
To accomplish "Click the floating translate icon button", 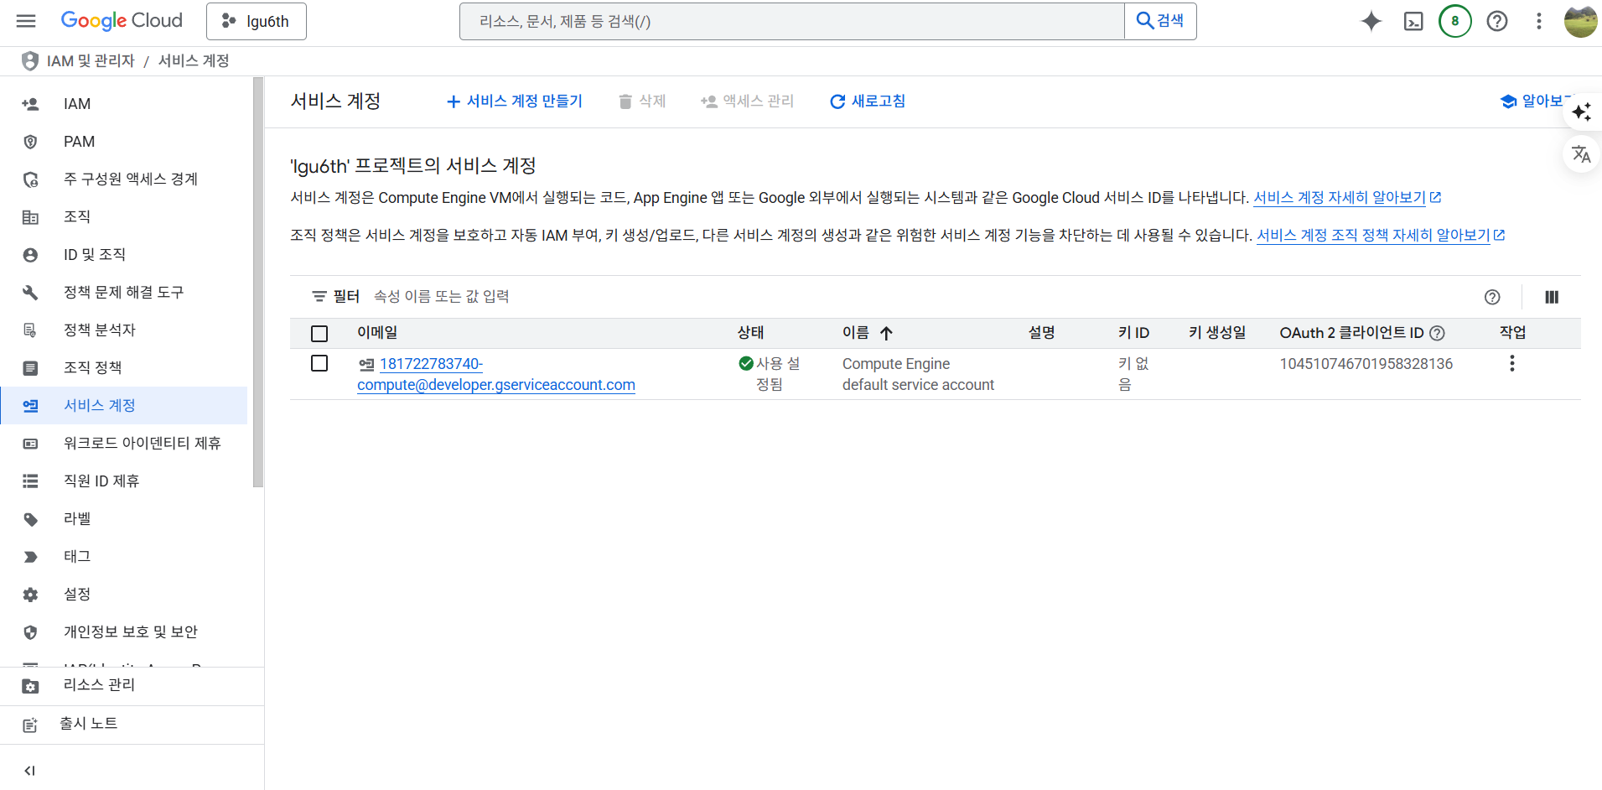I will 1582,154.
